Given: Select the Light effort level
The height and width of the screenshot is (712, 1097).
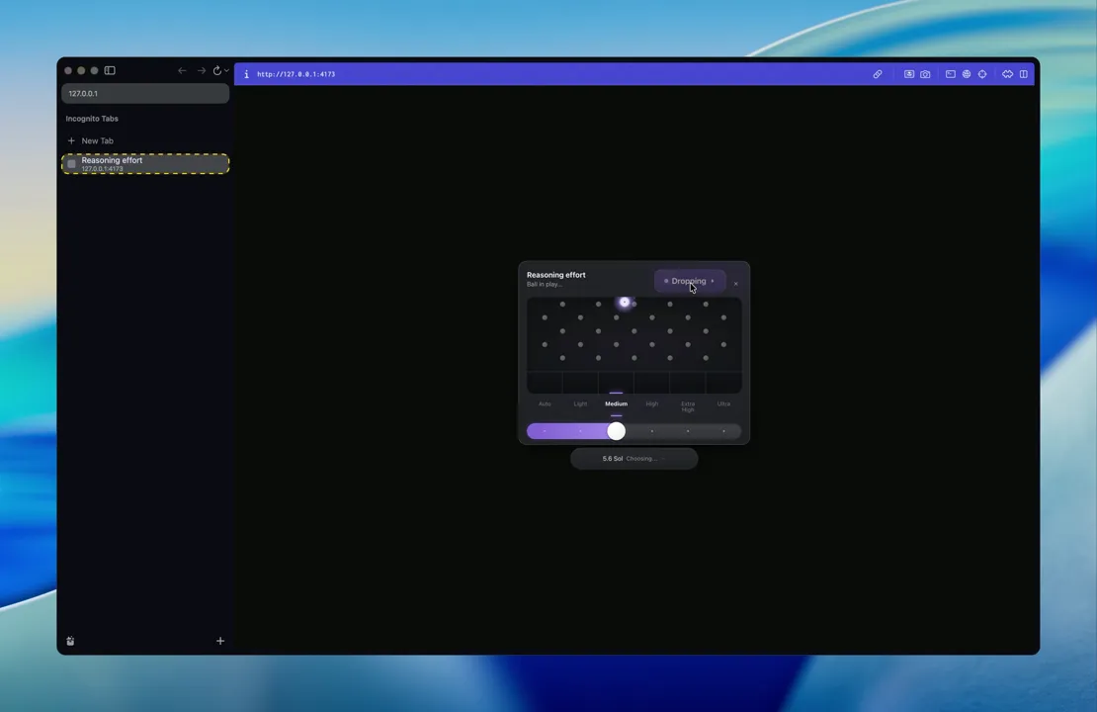Looking at the screenshot, I should tap(580, 403).
